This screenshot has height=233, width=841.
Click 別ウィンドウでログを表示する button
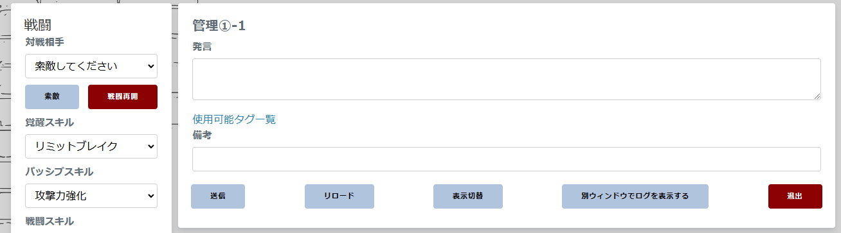[635, 196]
